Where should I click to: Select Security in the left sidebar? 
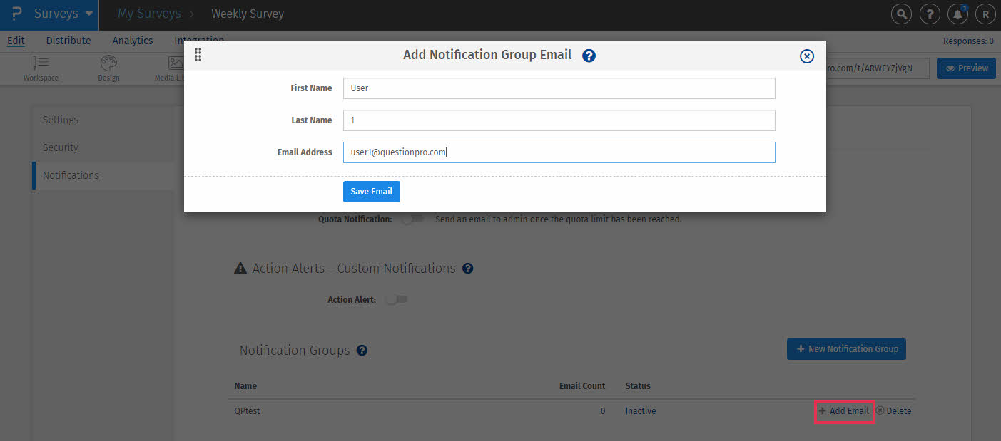pyautogui.click(x=60, y=147)
